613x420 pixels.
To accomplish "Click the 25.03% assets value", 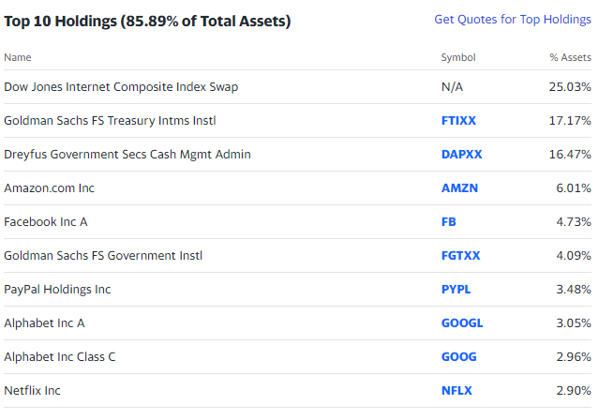I will tap(570, 87).
